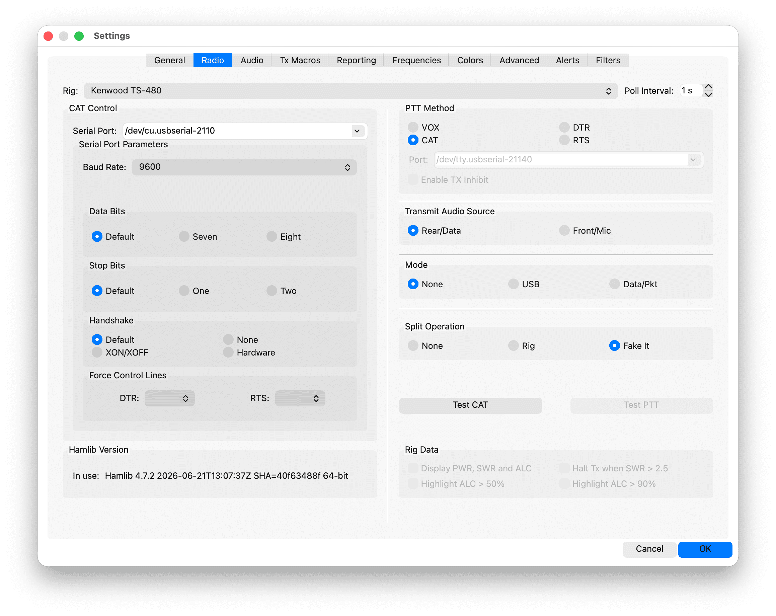Click the Cancel button
The width and height of the screenshot is (776, 616).
(x=649, y=549)
